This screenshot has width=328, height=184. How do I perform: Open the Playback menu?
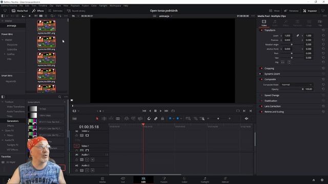75,6
